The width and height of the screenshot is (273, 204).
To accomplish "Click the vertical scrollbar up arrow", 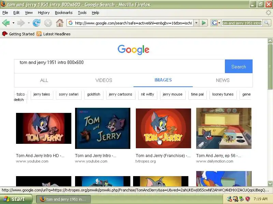I will pyautogui.click(x=270, y=41).
